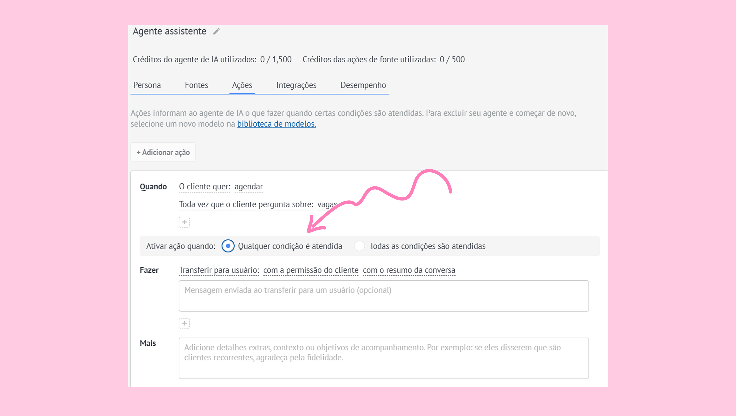Select Qualquer condição é atendida radio
The width and height of the screenshot is (736, 416).
coord(228,246)
